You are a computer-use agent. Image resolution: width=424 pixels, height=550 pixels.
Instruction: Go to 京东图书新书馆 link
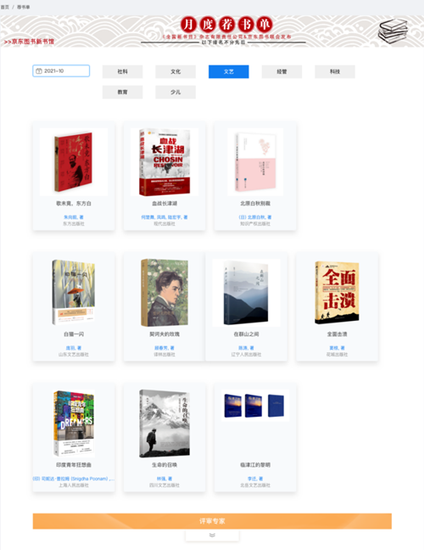(29, 42)
